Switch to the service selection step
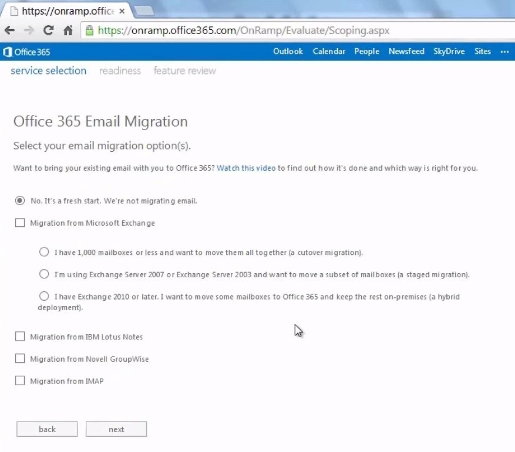This screenshot has width=515, height=452. [x=49, y=70]
